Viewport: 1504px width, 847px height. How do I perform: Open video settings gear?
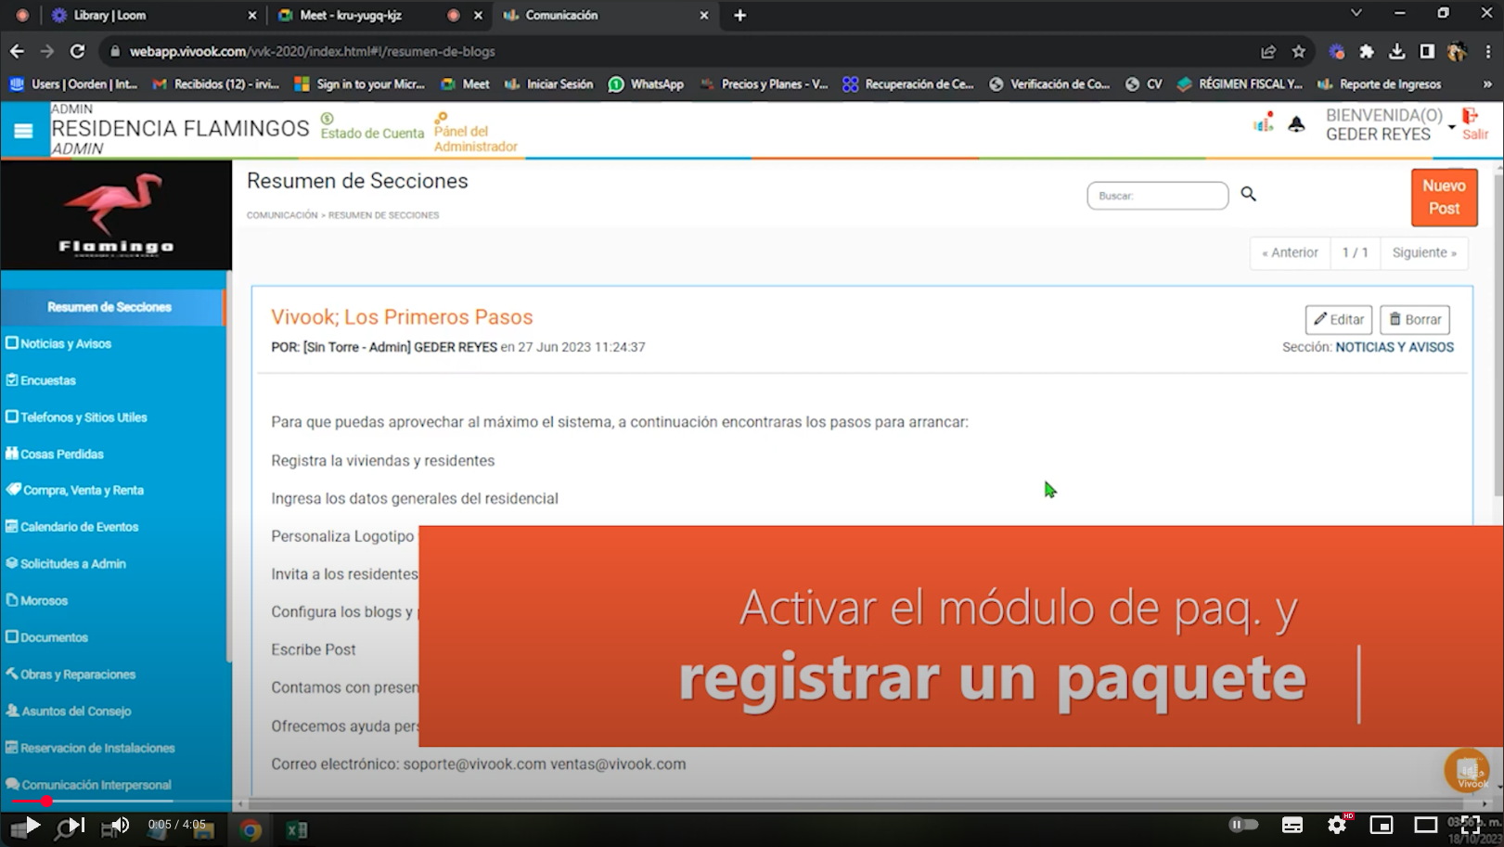click(1337, 824)
